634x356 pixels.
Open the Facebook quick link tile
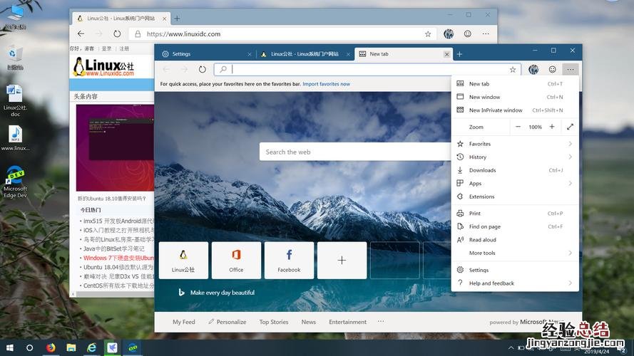pos(289,260)
